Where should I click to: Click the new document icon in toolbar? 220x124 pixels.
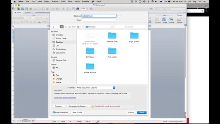pos(13,9)
